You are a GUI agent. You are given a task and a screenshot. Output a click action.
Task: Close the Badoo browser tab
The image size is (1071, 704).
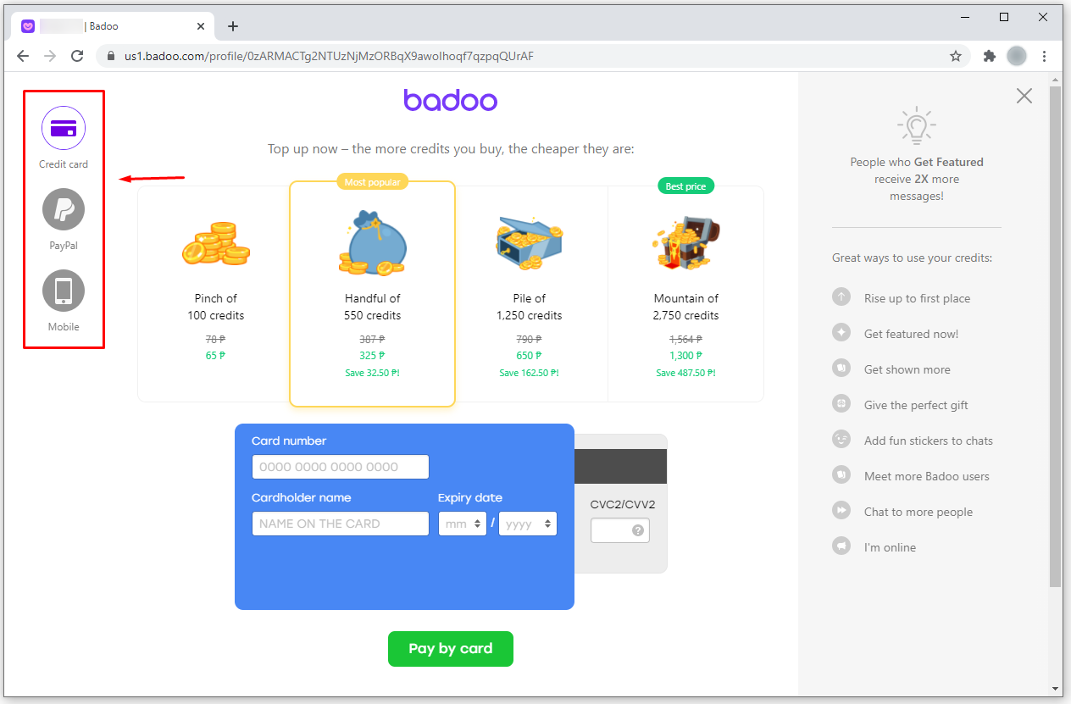point(201,26)
